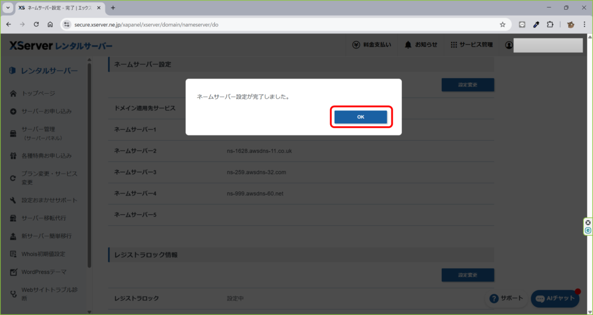Click 設定変更 button for nameserver settings
The image size is (593, 315).
[x=467, y=85]
